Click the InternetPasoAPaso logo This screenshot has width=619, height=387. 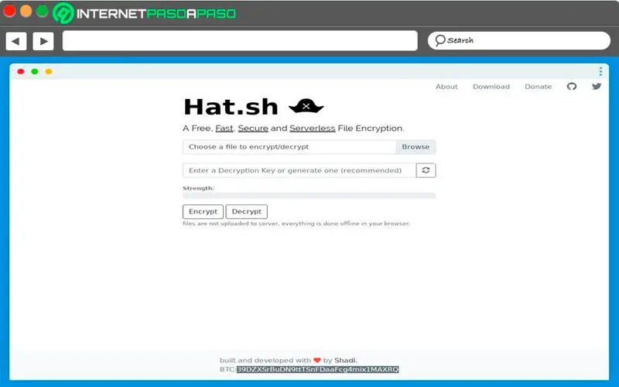[x=144, y=13]
